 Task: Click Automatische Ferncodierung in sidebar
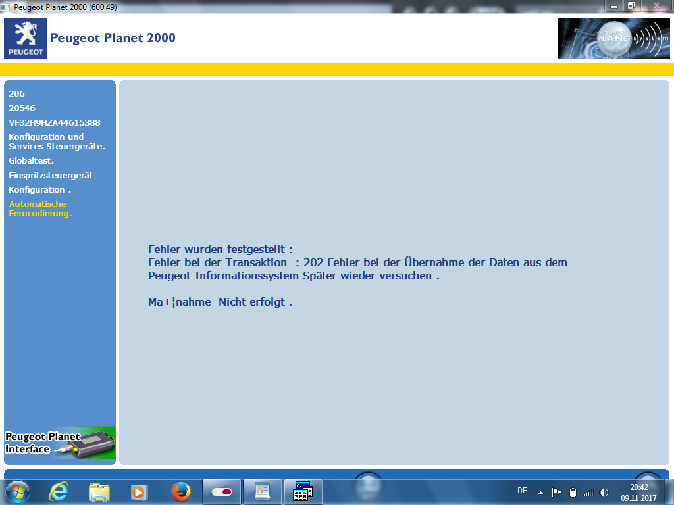pyautogui.click(x=39, y=209)
